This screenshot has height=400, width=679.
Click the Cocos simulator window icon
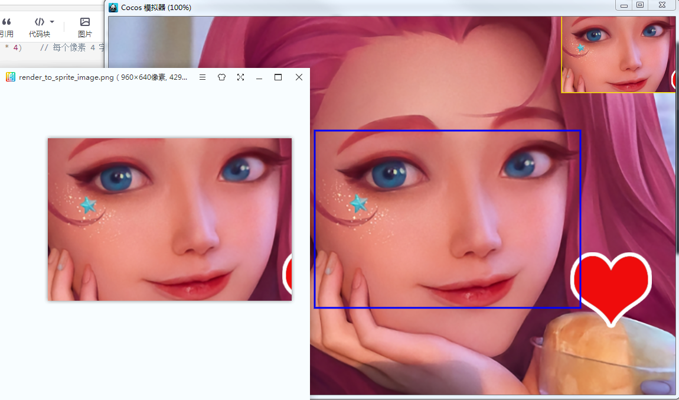pyautogui.click(x=113, y=7)
